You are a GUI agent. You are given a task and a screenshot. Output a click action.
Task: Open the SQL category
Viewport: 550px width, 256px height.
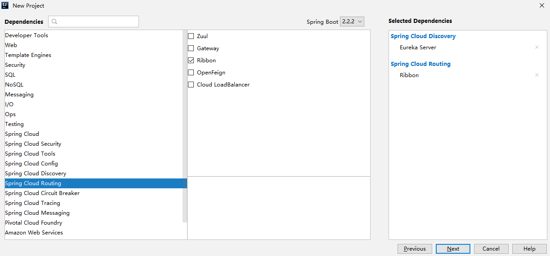click(94, 75)
